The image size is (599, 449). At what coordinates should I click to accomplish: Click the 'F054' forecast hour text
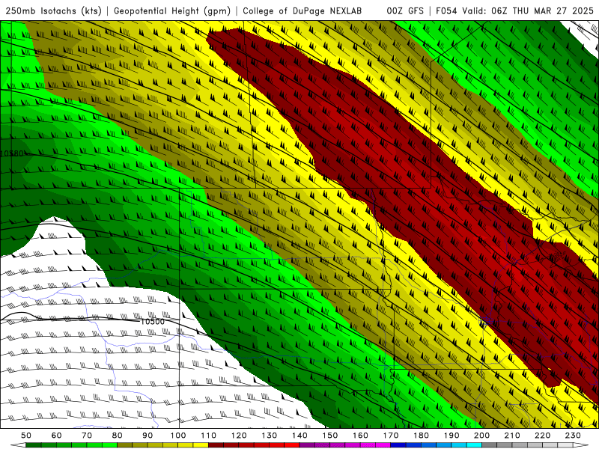(x=446, y=10)
